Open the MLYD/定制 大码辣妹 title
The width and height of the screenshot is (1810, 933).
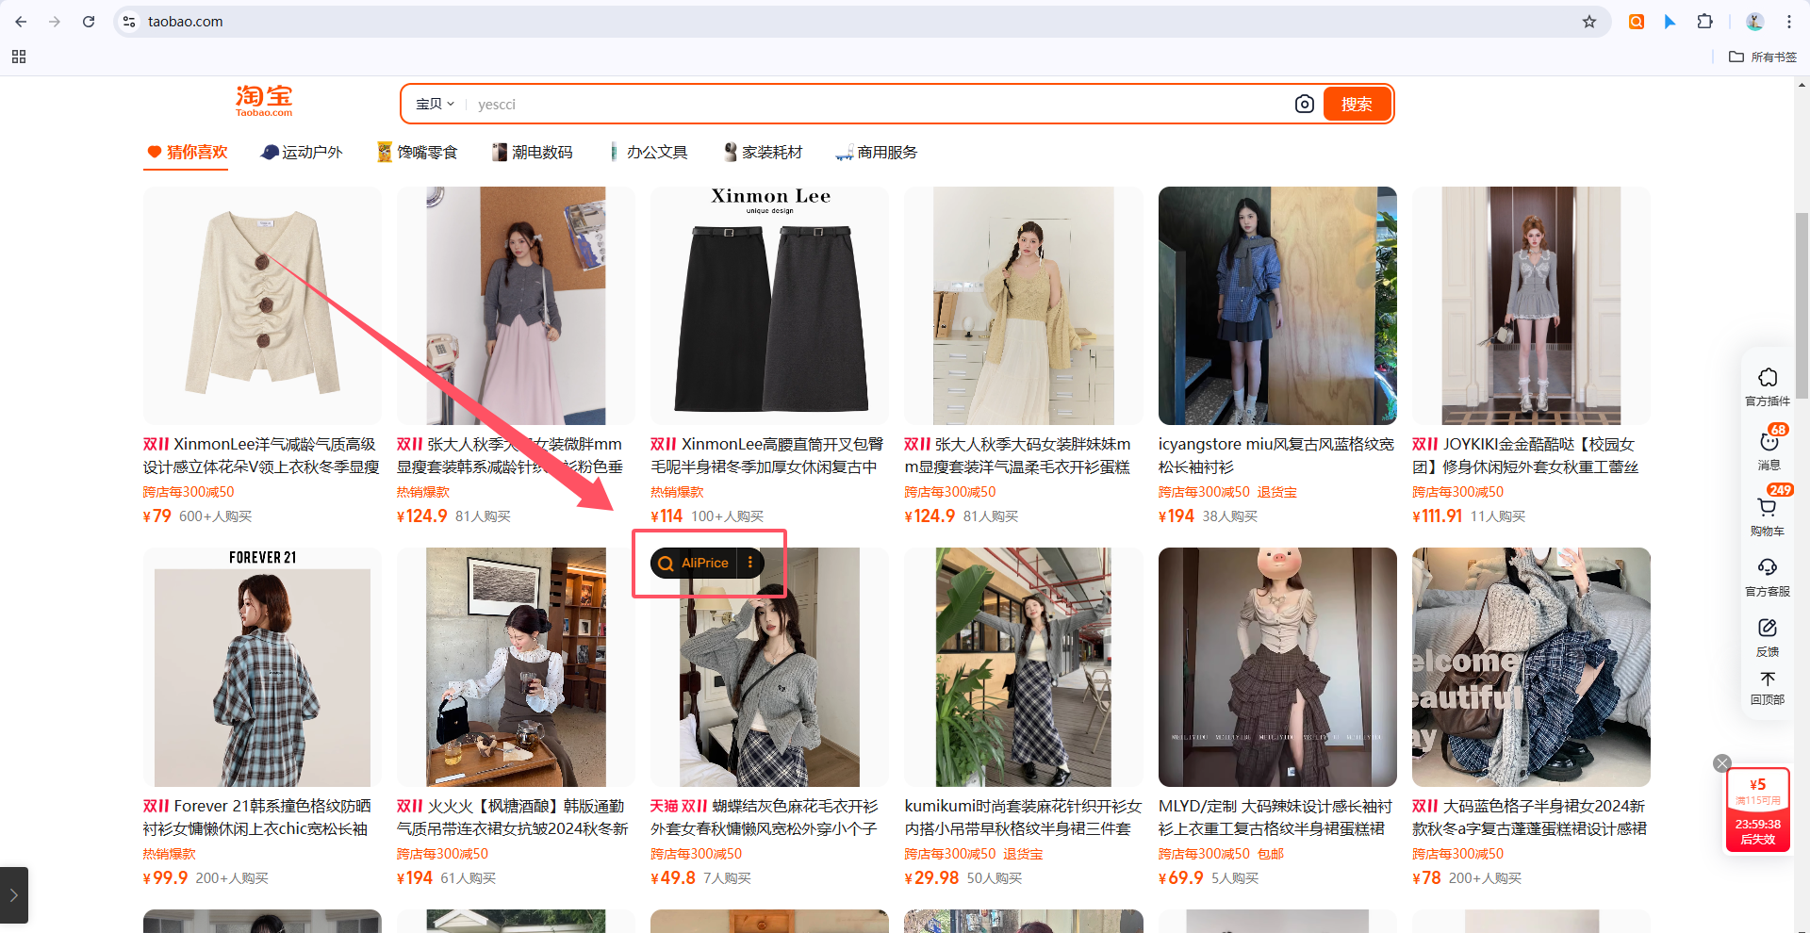click(x=1277, y=817)
